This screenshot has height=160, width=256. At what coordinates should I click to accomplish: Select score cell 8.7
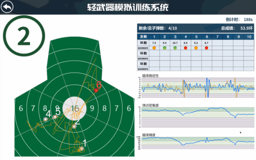click(x=207, y=43)
